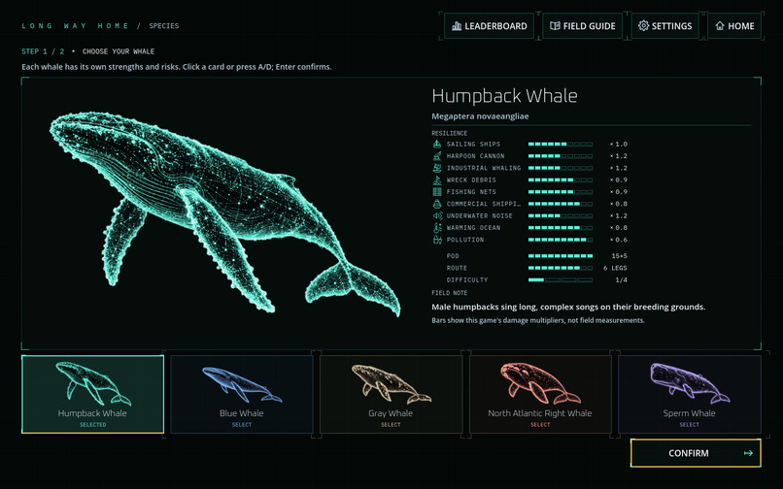Click the Pod size bar
Viewport: 783px width, 489px height.
pos(561,256)
